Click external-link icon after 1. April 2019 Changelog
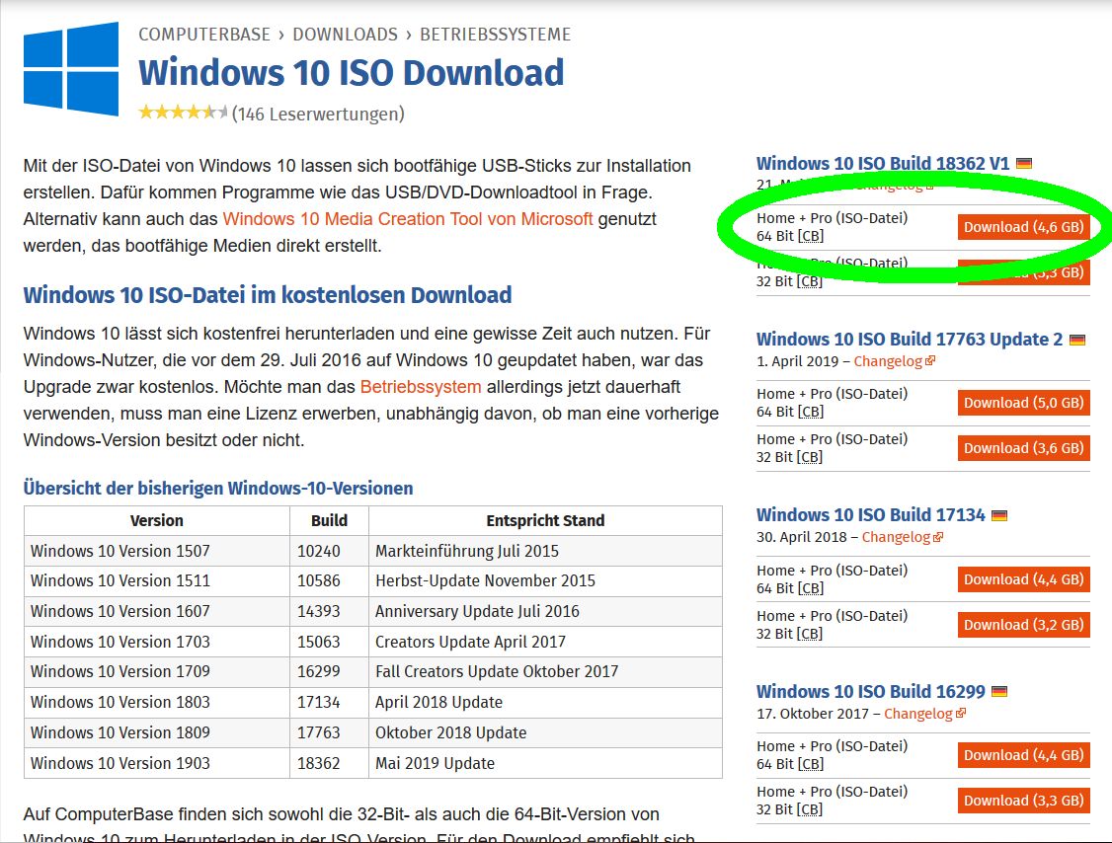Image resolution: width=1112 pixels, height=843 pixels. [930, 361]
